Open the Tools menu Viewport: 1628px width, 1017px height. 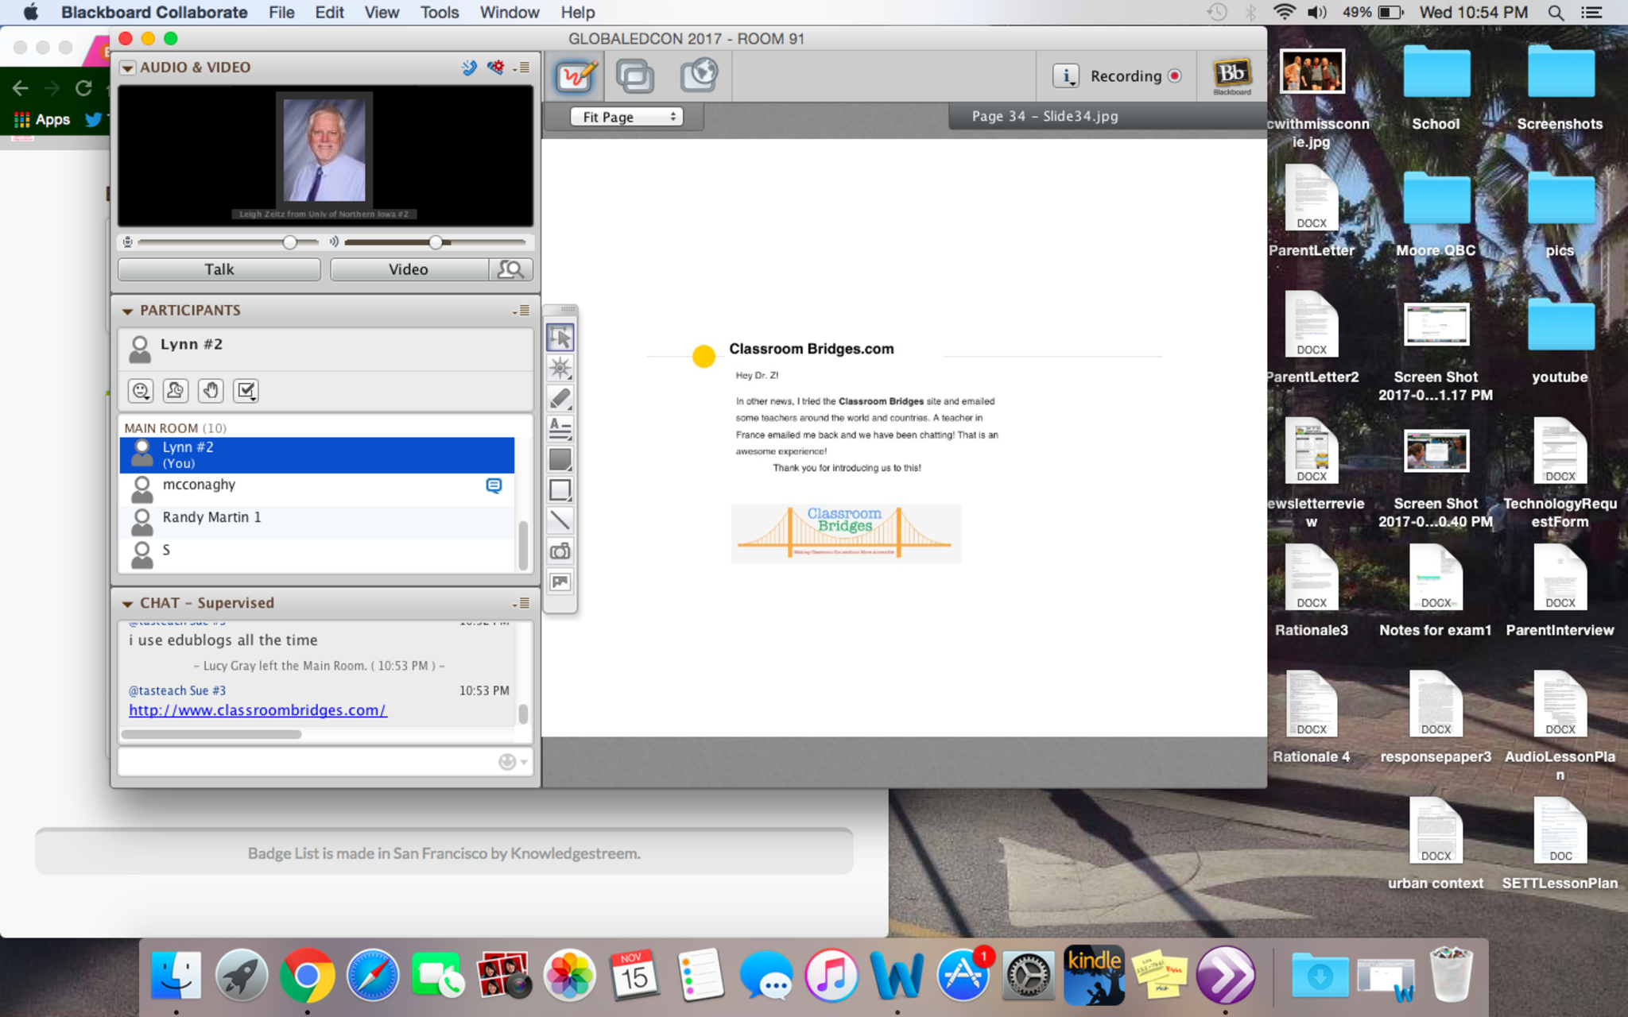(439, 13)
